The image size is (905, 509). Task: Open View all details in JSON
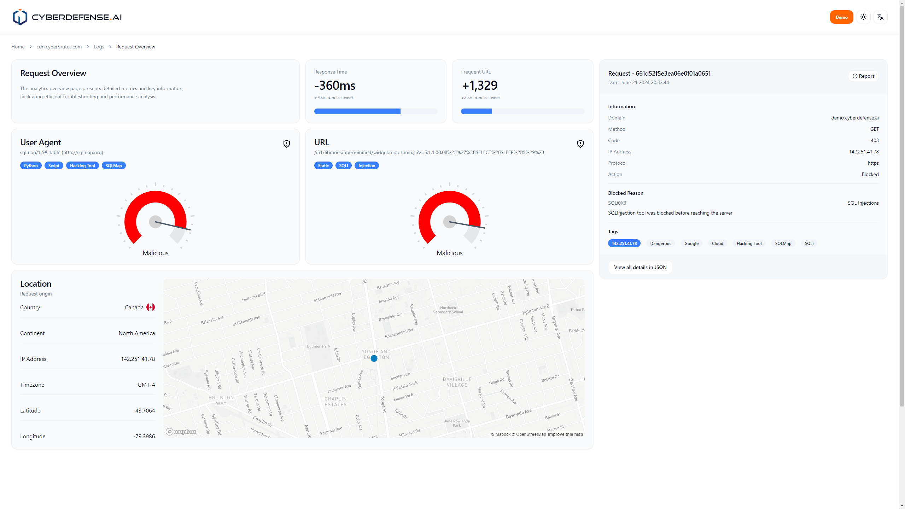[640, 267]
